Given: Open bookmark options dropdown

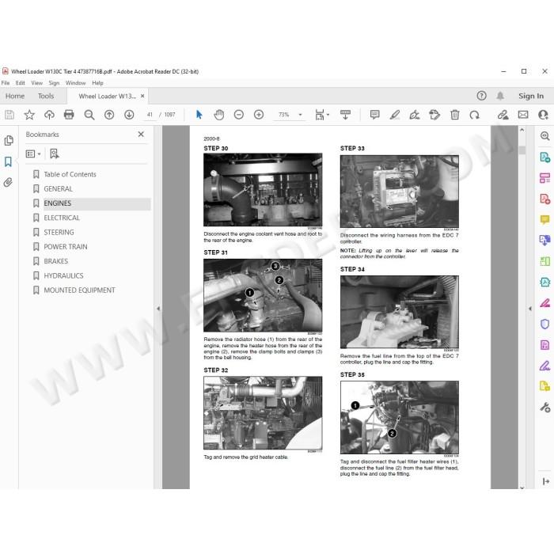Looking at the screenshot, I should pos(33,154).
